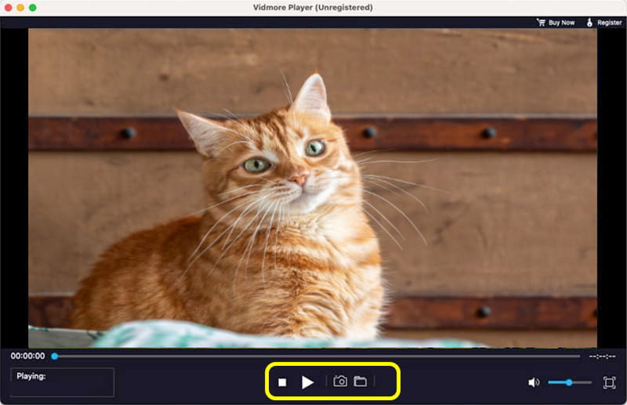Viewport: 627px width, 405px height.
Task: Click the key icon beside Register
Action: point(589,23)
